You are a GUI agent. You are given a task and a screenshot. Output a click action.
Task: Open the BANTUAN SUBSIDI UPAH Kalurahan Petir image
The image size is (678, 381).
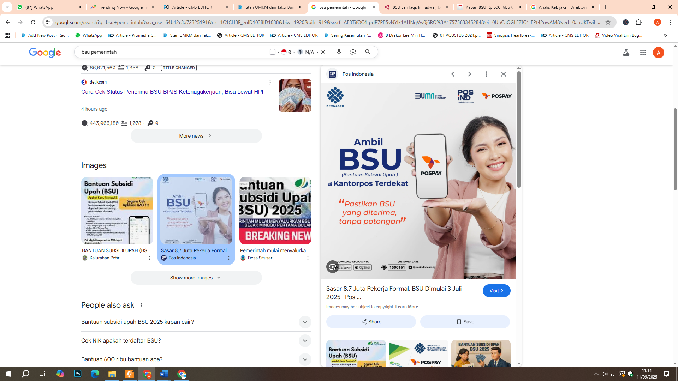(x=117, y=211)
